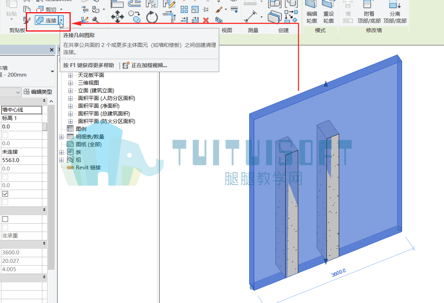
Task: Select 立面 (建筑立面) in project browser
Action: point(96,91)
